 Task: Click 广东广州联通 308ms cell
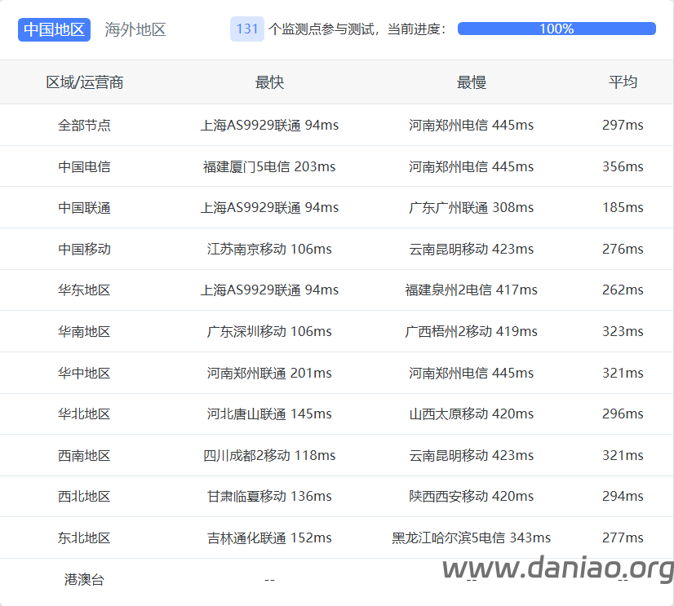[x=471, y=208]
